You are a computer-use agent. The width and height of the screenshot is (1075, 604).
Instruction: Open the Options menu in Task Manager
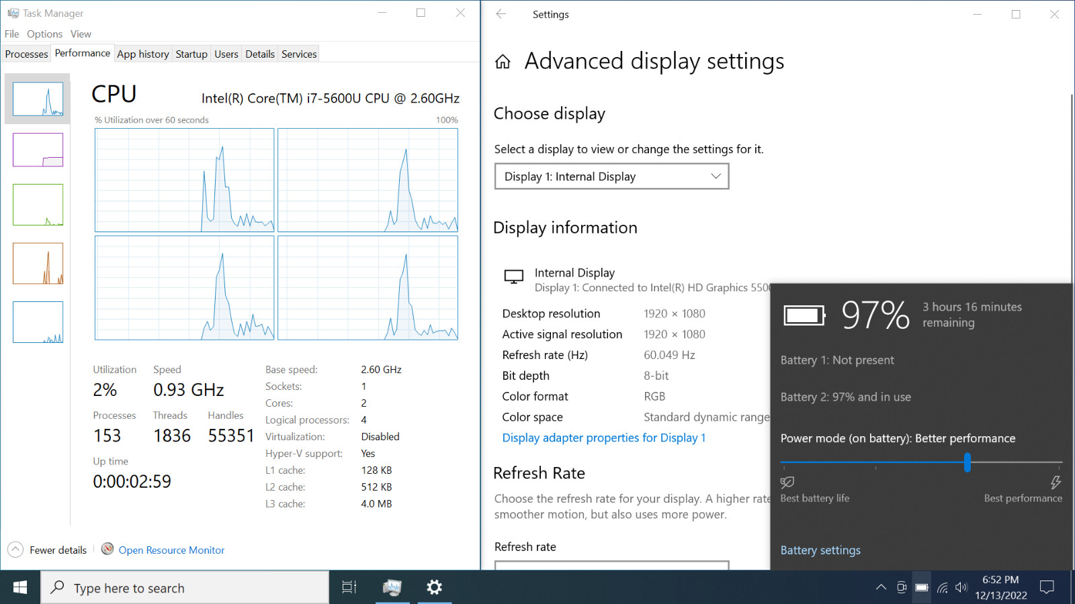pos(45,34)
